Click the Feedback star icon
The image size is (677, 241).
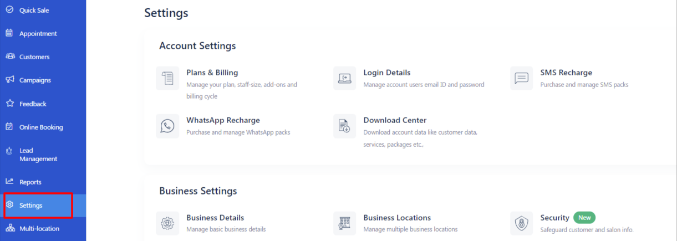(9, 104)
